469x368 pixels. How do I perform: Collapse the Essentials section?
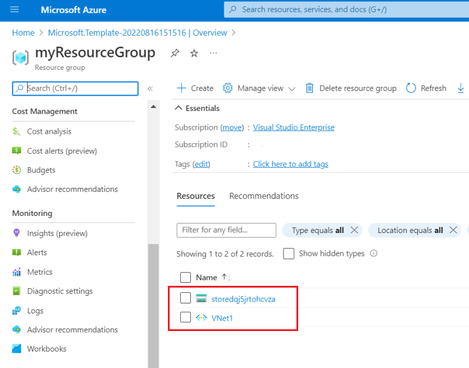tap(178, 109)
